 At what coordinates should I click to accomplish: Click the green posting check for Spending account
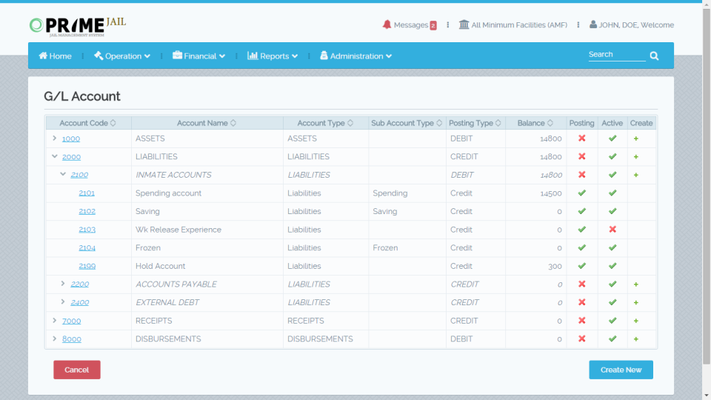[582, 193]
